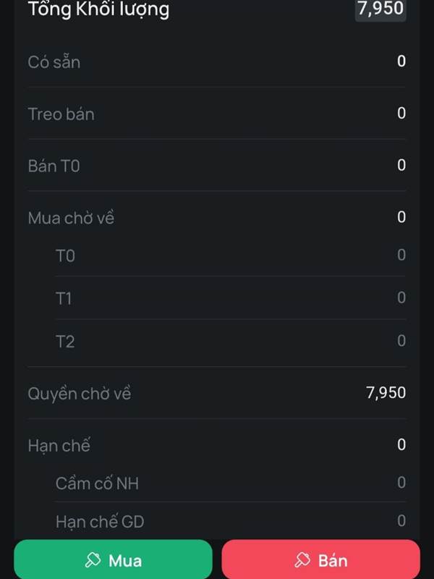
Task: Expand the Mua chờ về row
Action: click(x=217, y=217)
